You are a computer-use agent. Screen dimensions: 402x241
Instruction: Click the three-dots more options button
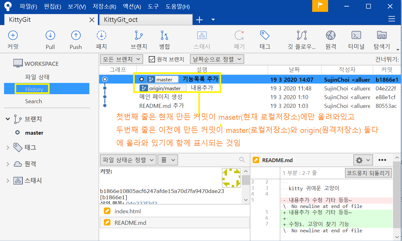click(x=382, y=160)
